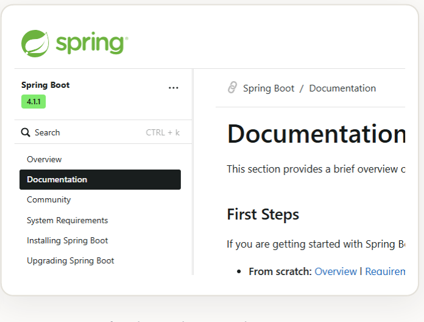Click the Documentation breadcrumb link
Viewport: 424px width, 322px height.
point(342,88)
